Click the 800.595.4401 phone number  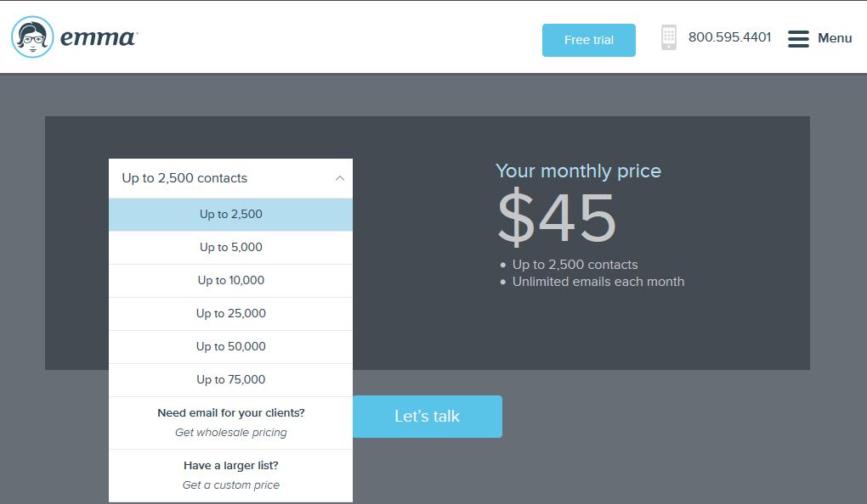[729, 37]
